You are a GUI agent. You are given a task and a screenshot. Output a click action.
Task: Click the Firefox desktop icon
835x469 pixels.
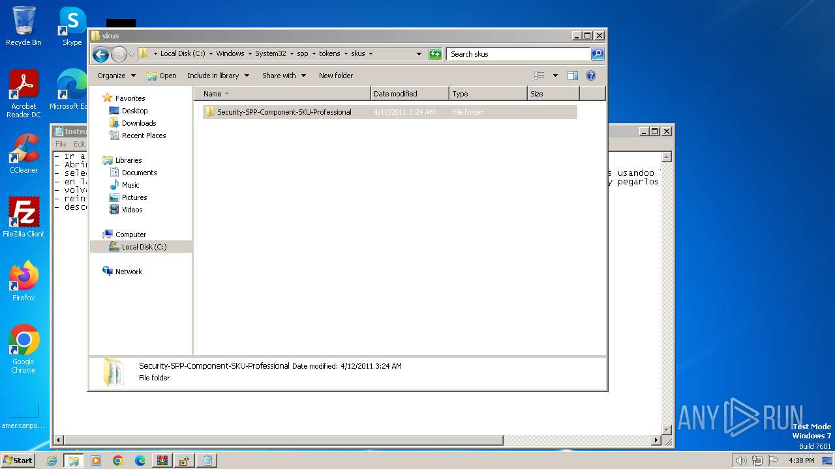[x=23, y=281]
